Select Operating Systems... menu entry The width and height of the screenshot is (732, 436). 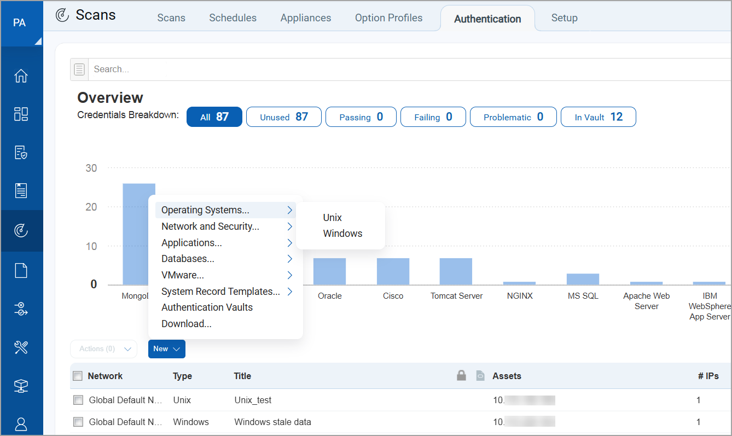click(x=225, y=210)
